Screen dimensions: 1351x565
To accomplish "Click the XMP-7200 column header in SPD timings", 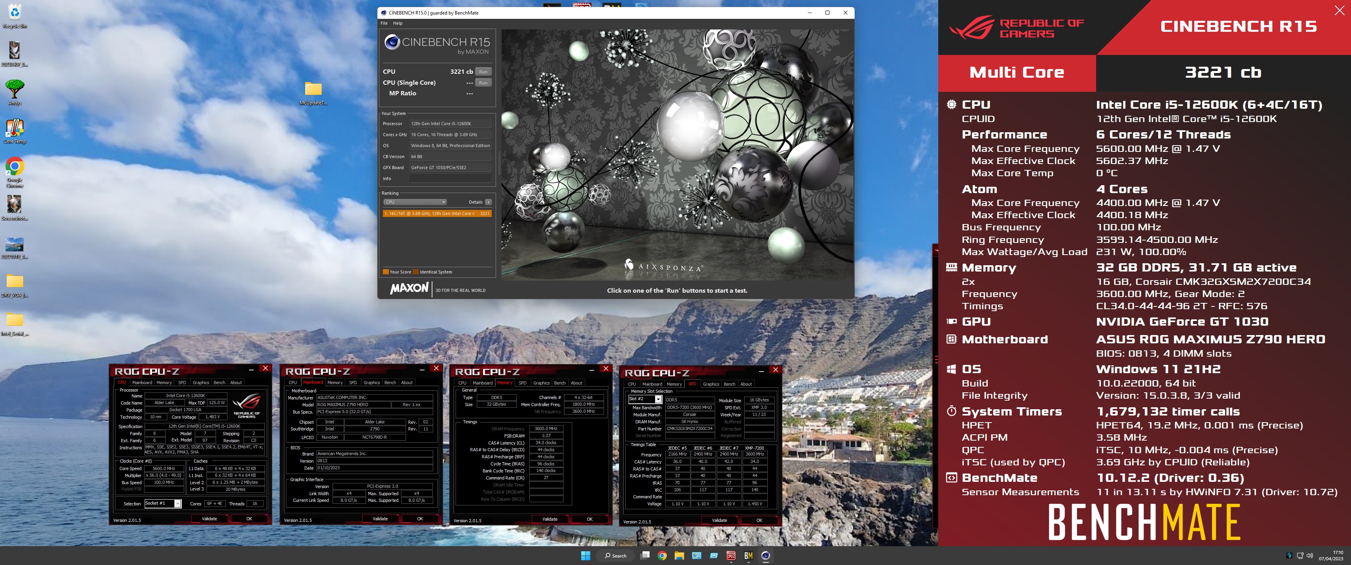I will tap(755, 448).
